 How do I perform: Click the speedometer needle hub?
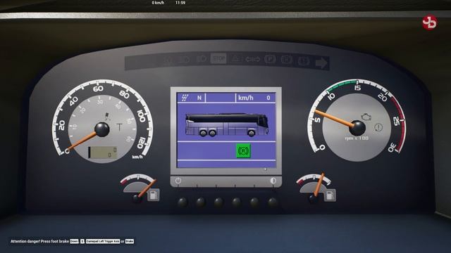click(101, 129)
